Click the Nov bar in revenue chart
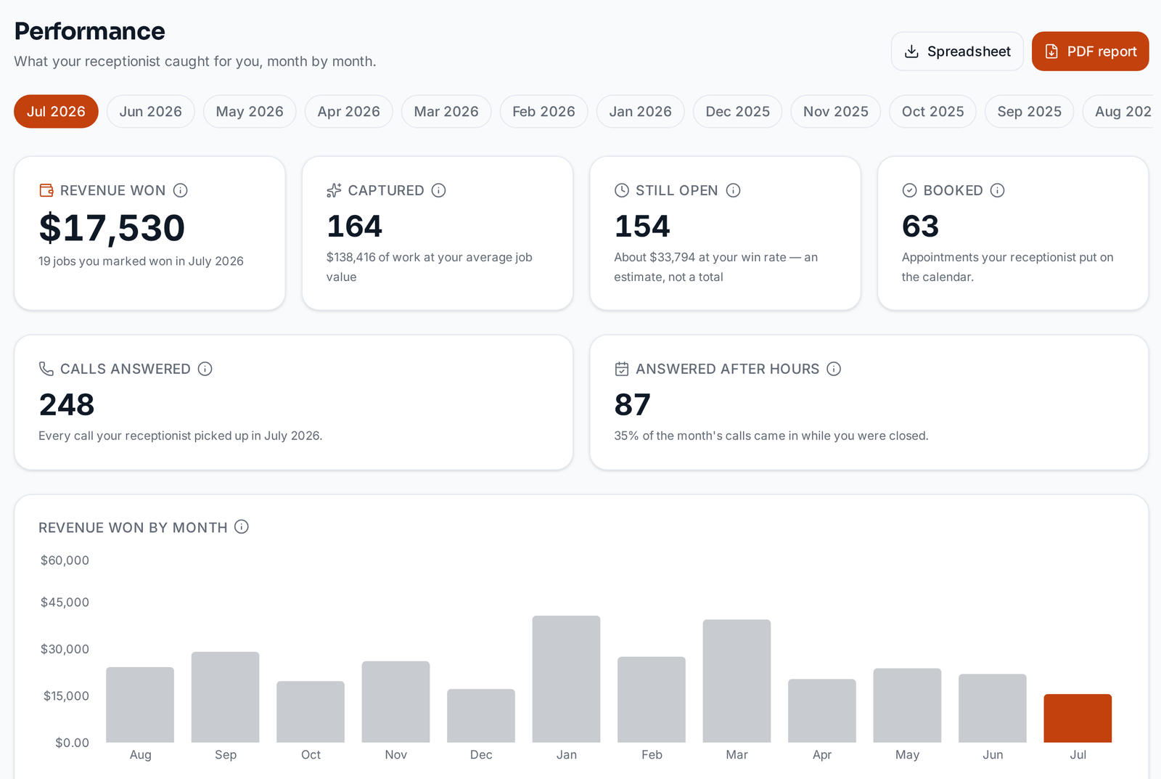 pyautogui.click(x=396, y=702)
